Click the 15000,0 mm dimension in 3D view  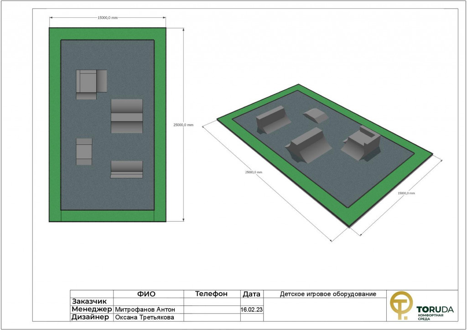tap(406, 193)
